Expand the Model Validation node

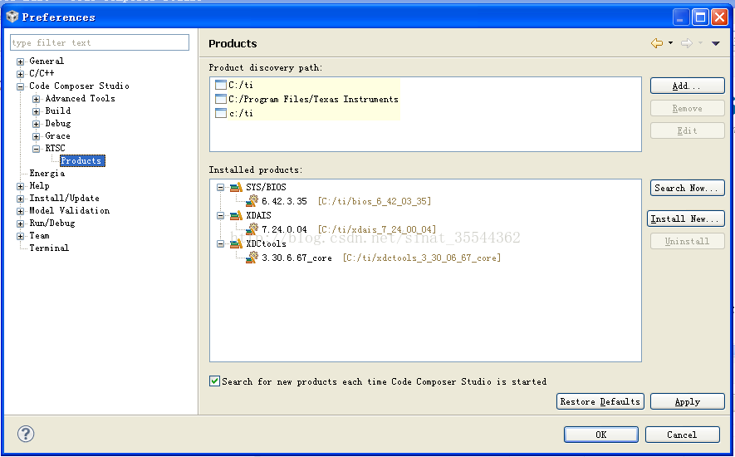(20, 211)
